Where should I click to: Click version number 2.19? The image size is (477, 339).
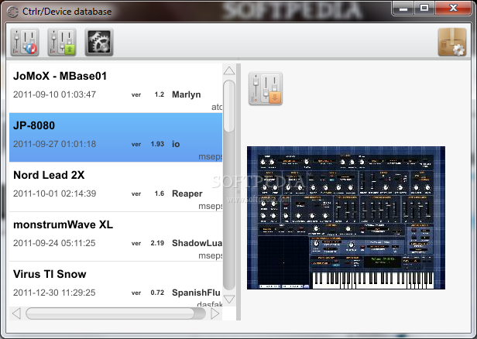157,243
